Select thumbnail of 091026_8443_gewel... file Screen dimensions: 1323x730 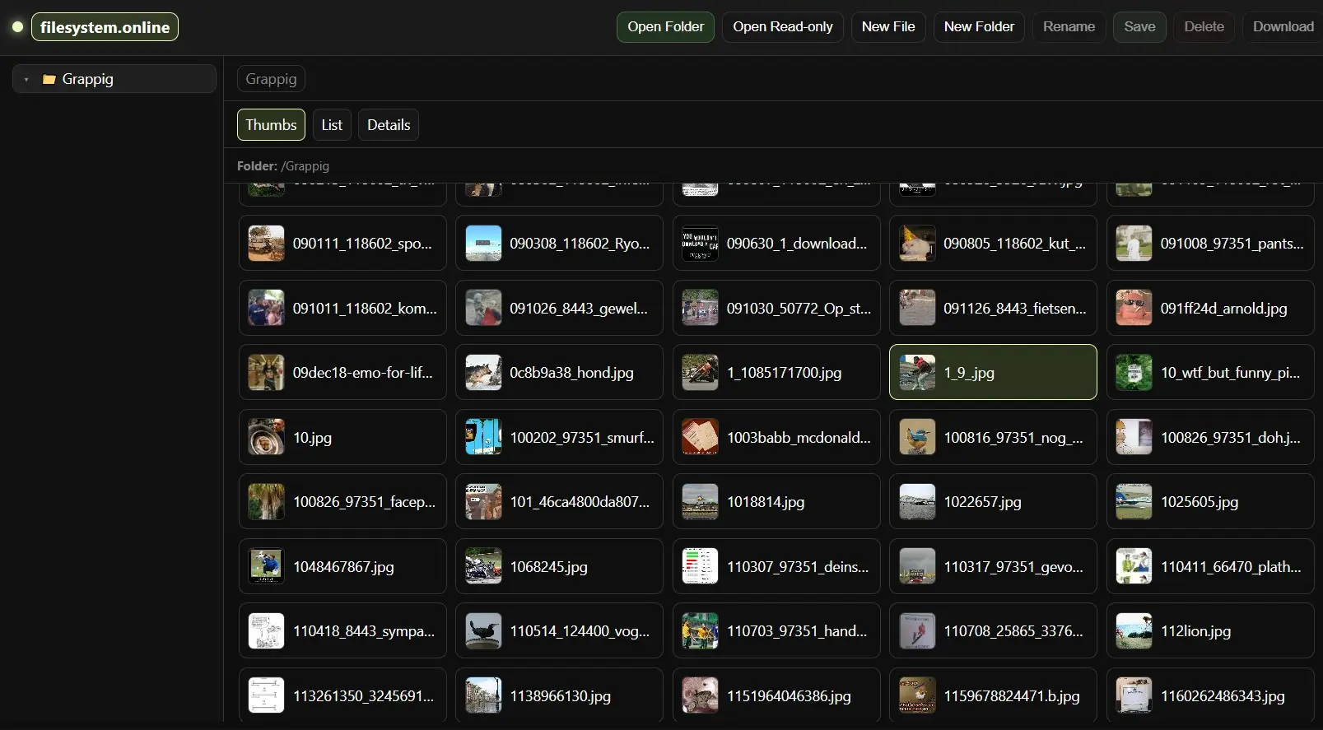483,308
